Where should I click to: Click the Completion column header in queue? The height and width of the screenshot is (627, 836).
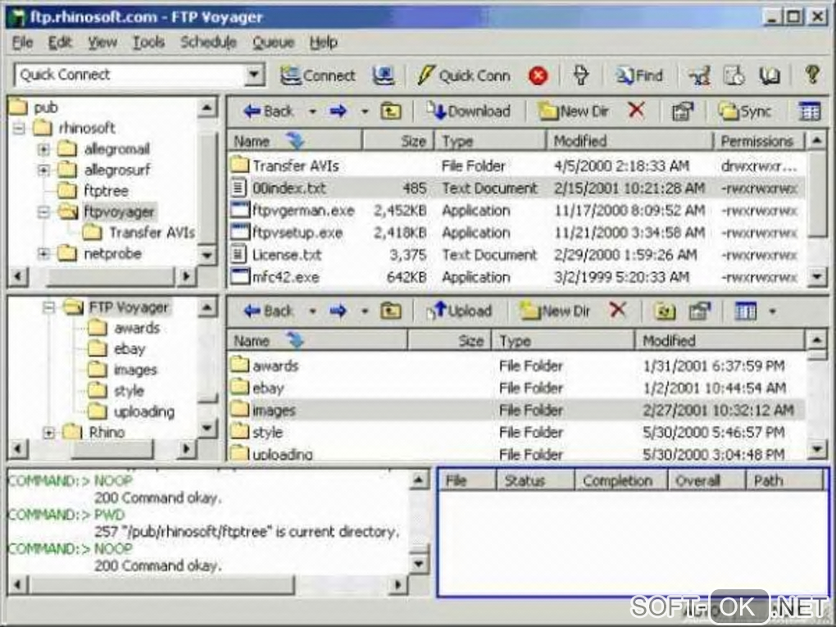click(621, 481)
